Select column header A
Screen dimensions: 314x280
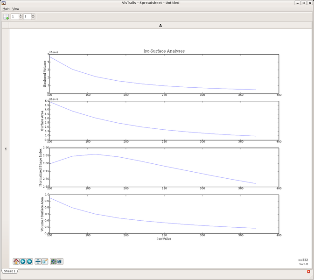[x=160, y=26]
